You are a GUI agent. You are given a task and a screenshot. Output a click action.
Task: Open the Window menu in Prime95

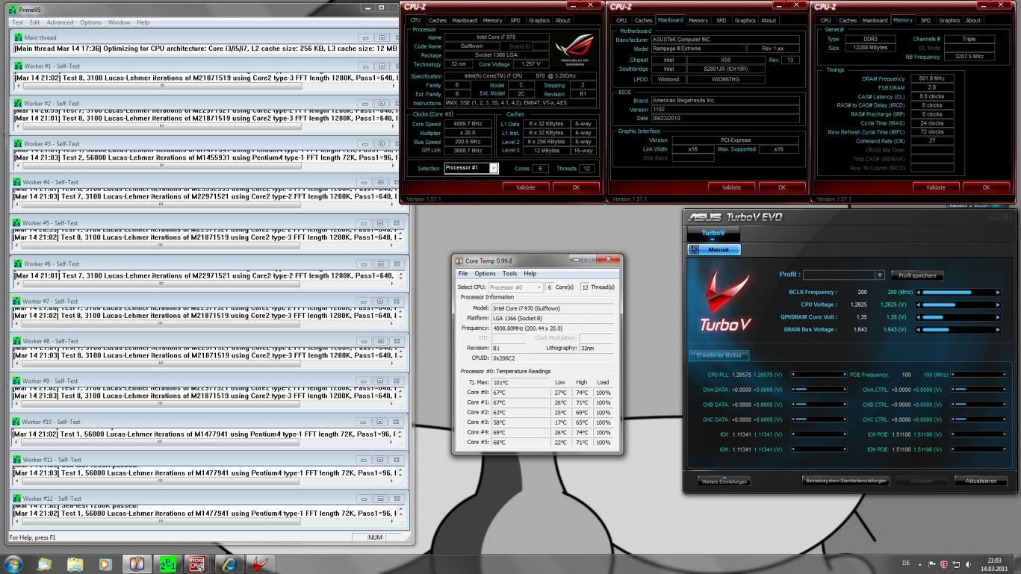click(119, 22)
